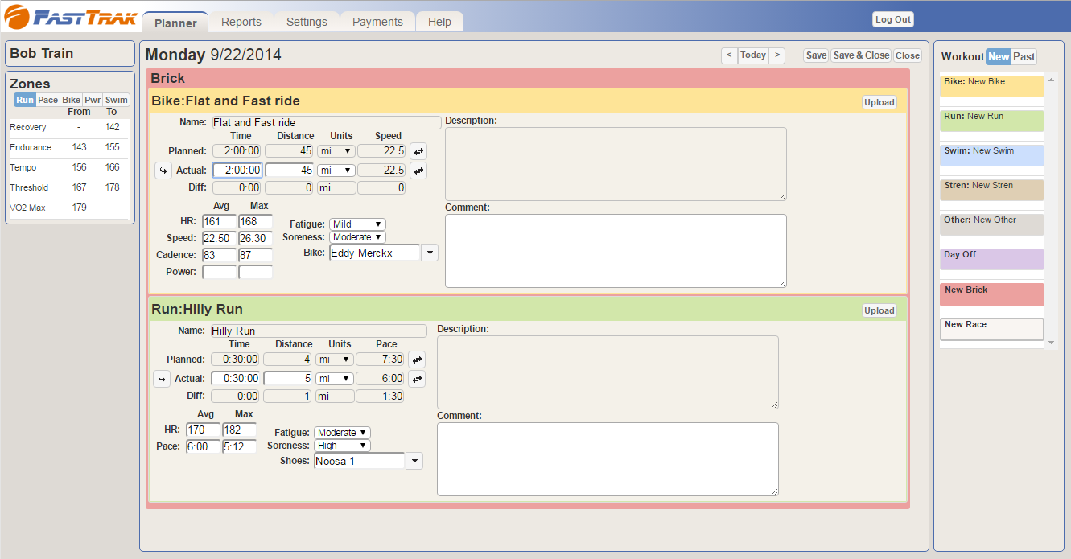
Task: Toggle Workout list to New
Action: coord(999,56)
